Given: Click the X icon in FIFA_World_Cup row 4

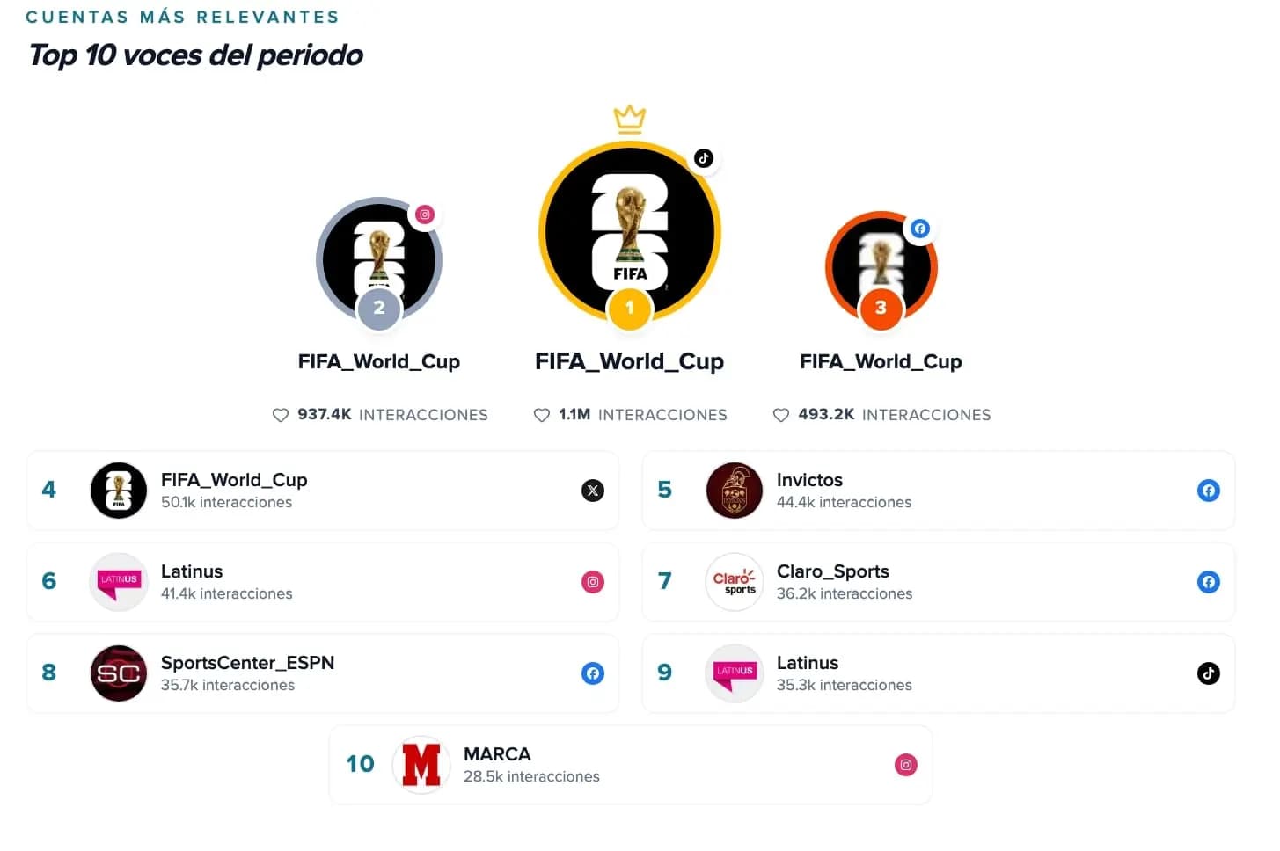Looking at the screenshot, I should click(593, 491).
